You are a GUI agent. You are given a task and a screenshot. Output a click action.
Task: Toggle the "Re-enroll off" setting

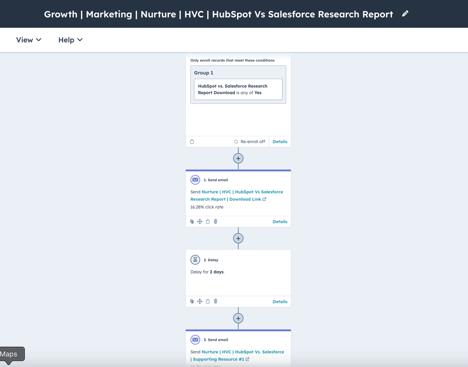pos(249,142)
